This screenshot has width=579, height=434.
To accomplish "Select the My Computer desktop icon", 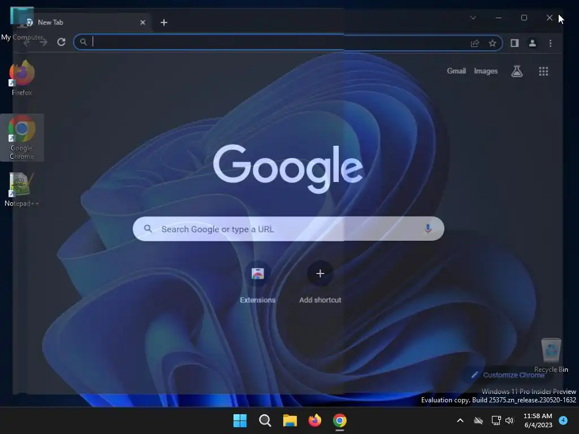I will [22, 24].
